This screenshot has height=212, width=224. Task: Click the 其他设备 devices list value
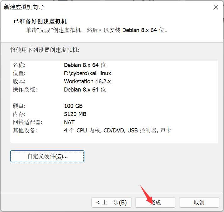117,131
